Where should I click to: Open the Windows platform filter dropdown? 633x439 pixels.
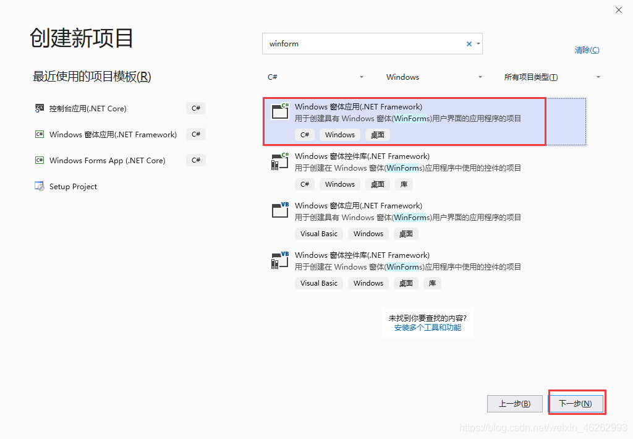(434, 77)
